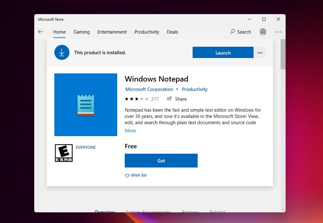Switch to the Entertainment tab
Image resolution: width=323 pixels, height=223 pixels.
112,32
